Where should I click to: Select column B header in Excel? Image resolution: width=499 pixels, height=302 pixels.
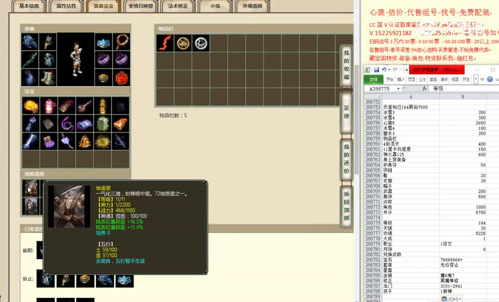coord(463,96)
